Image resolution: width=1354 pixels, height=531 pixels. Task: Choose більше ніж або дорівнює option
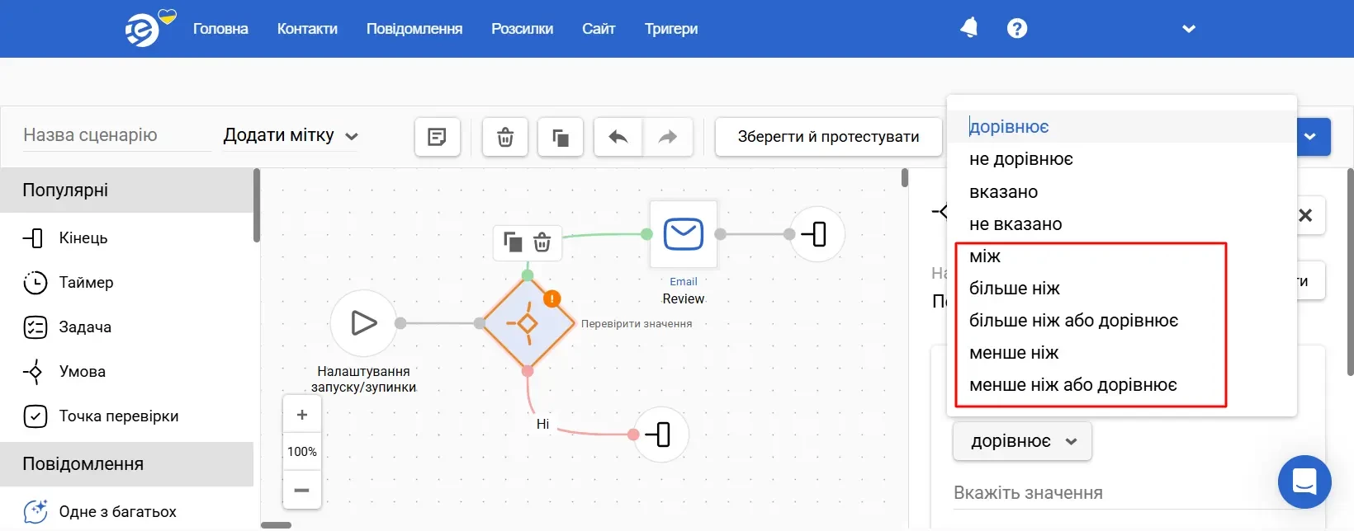tap(1122, 321)
